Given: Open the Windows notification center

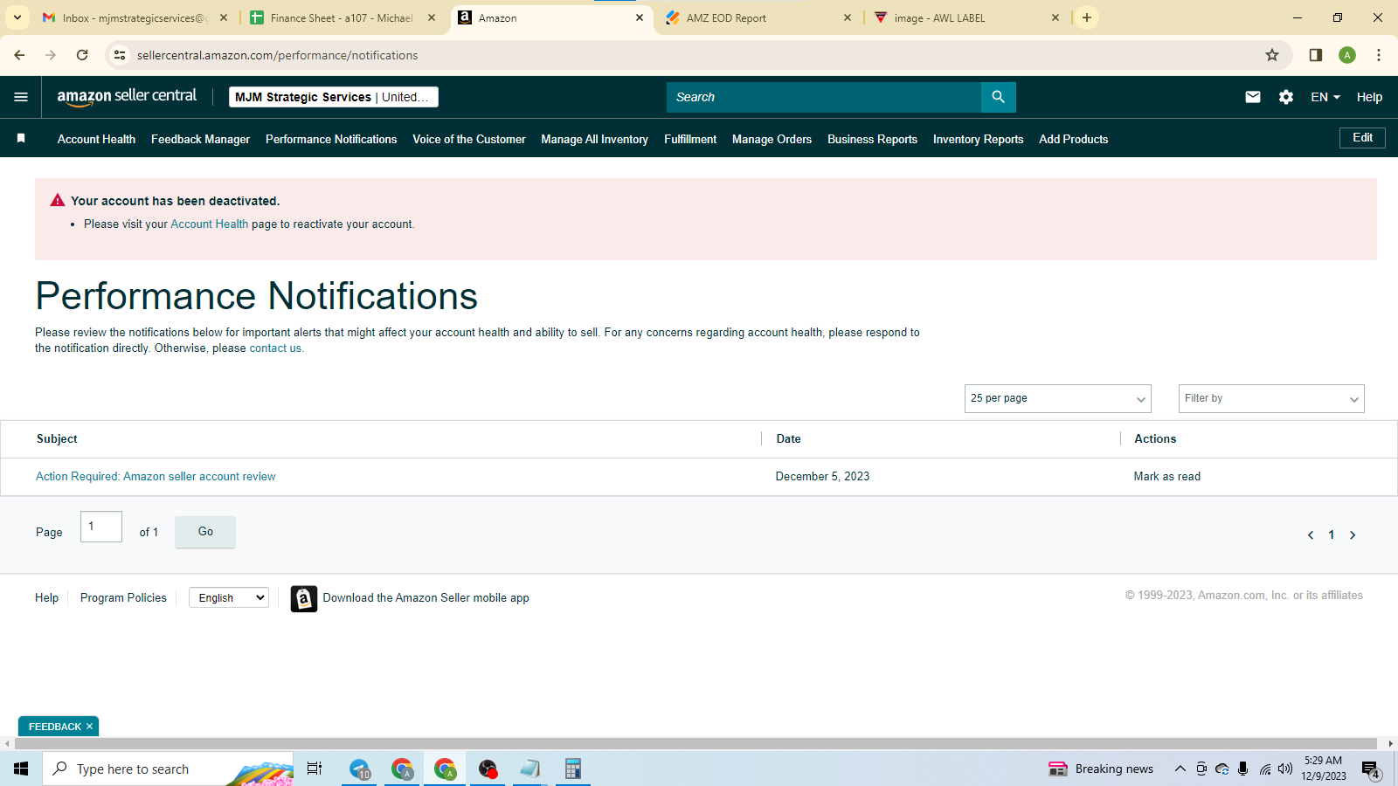Looking at the screenshot, I should pos(1371,769).
